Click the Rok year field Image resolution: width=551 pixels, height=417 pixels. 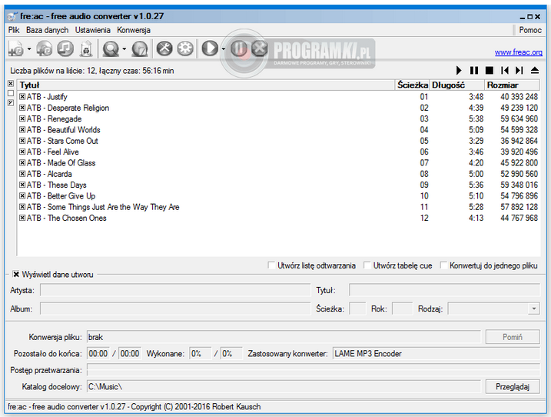403,309
